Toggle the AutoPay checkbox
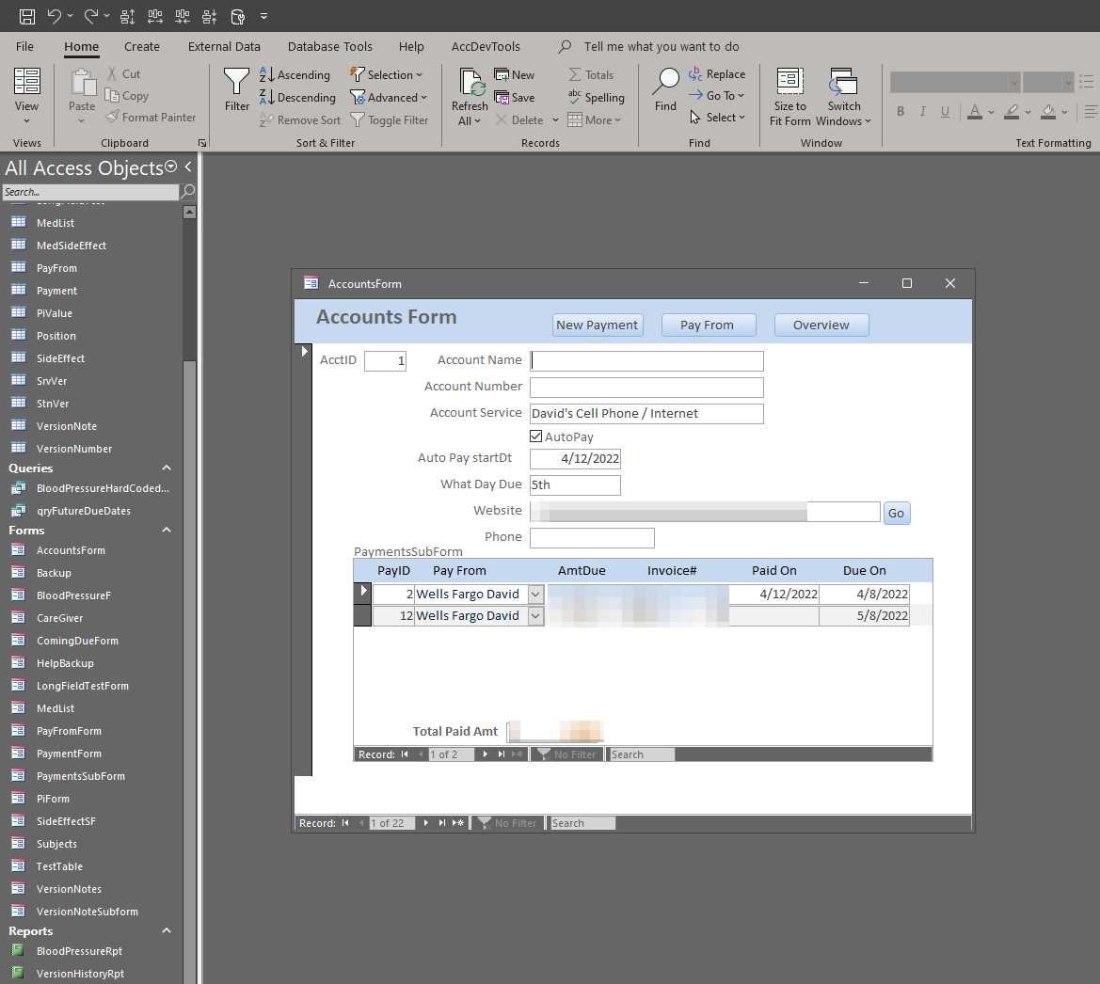Image resolution: width=1100 pixels, height=984 pixels. pos(536,436)
